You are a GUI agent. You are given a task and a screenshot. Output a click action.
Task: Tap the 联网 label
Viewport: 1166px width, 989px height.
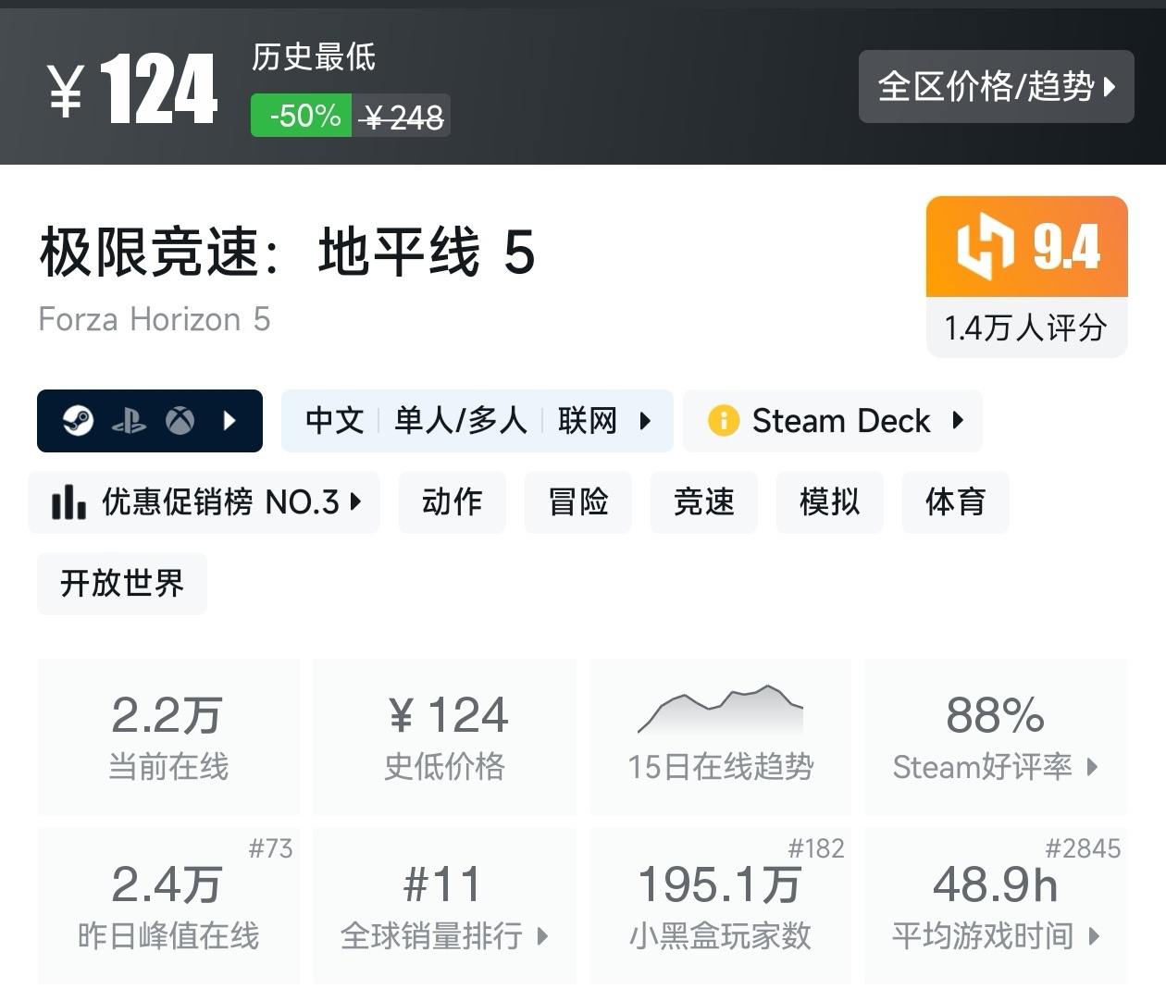(587, 421)
